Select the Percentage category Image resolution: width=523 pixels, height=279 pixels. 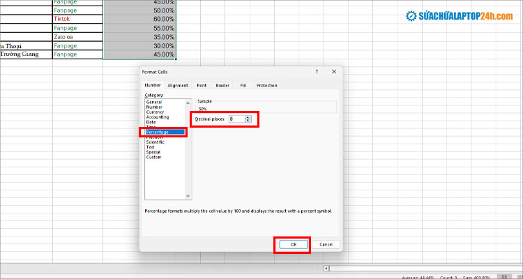click(x=165, y=132)
